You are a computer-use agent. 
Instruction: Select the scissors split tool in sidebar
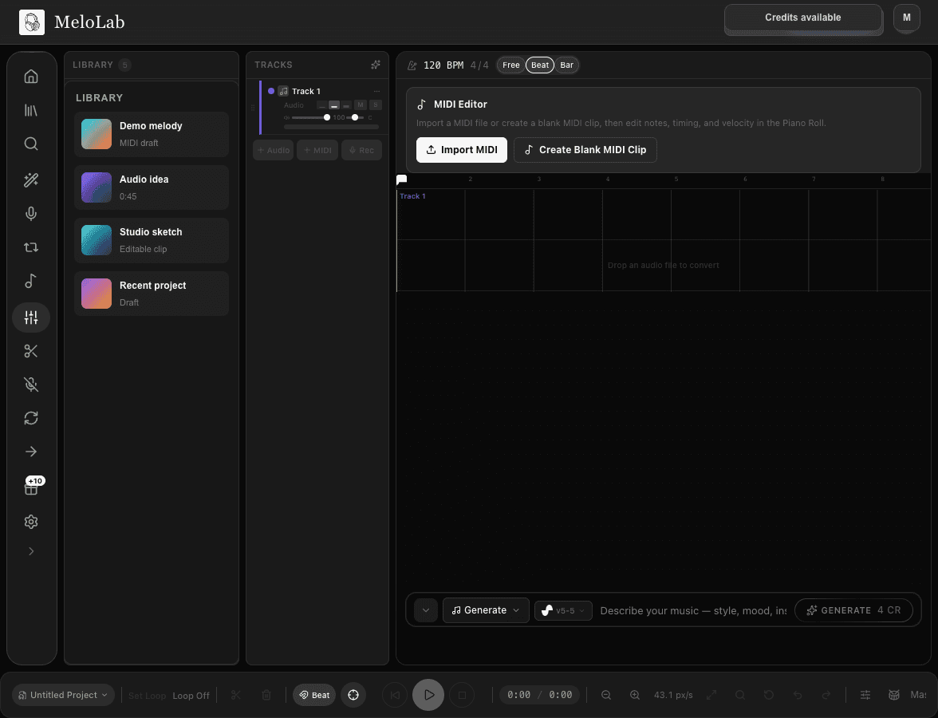click(x=31, y=351)
